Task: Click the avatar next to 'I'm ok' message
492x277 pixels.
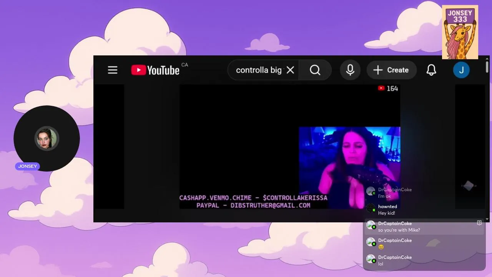Action: (x=371, y=191)
